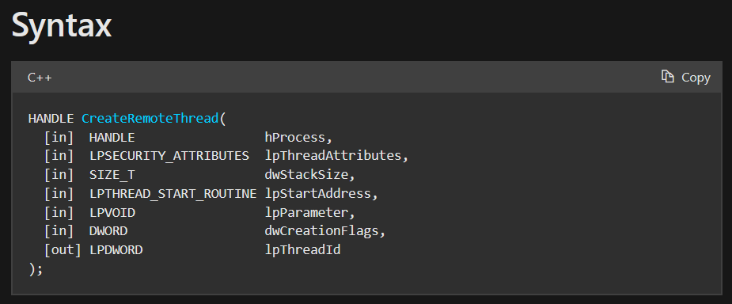Click the lpParameter parameter name
Image resolution: width=732 pixels, height=304 pixels.
tap(306, 213)
